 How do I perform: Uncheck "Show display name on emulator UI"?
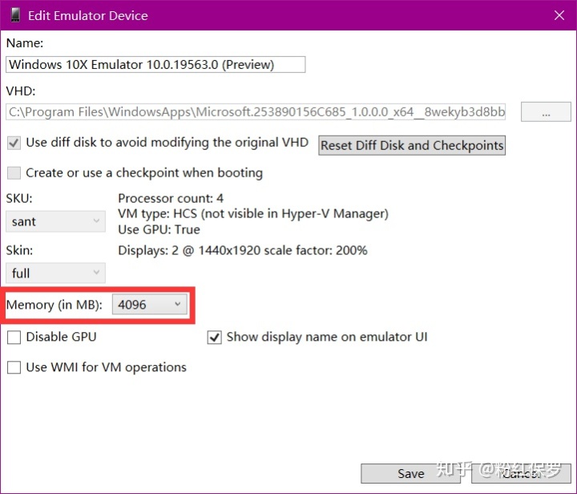[214, 337]
